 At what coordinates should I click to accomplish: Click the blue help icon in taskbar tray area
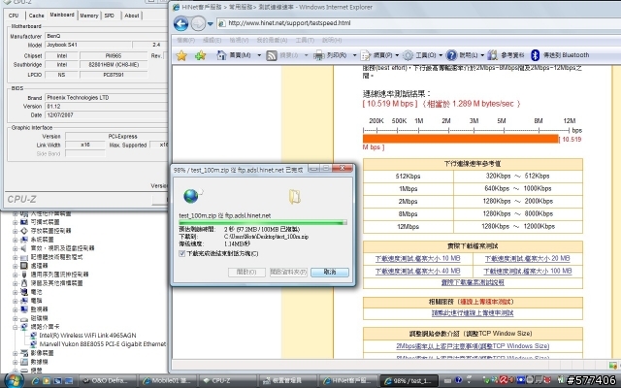[x=459, y=380]
